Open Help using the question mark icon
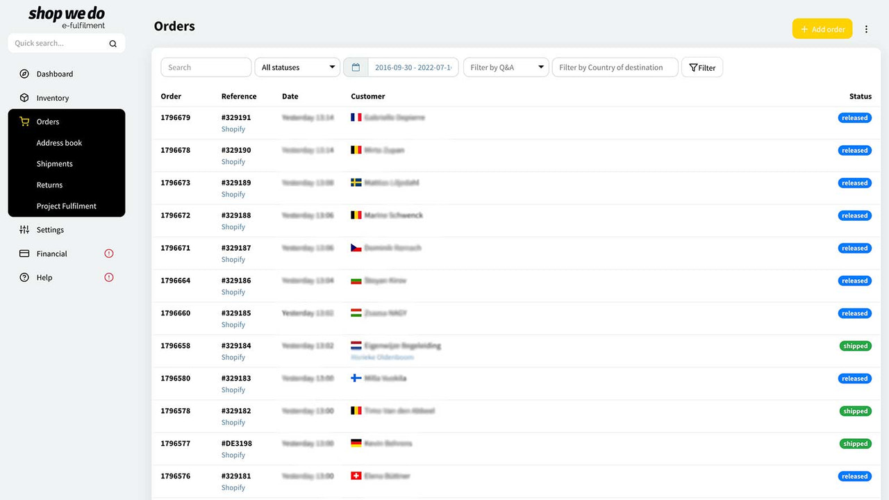Image resolution: width=889 pixels, height=500 pixels. pyautogui.click(x=24, y=277)
